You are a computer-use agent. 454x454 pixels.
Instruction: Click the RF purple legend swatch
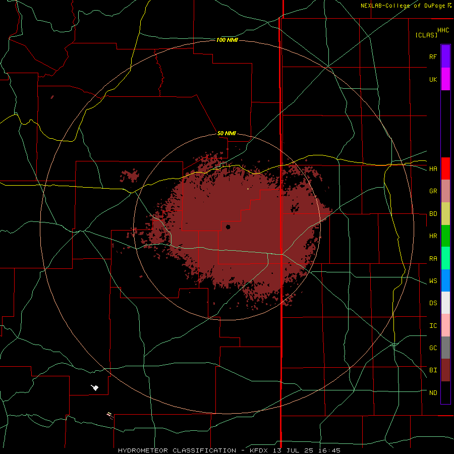tap(445, 56)
